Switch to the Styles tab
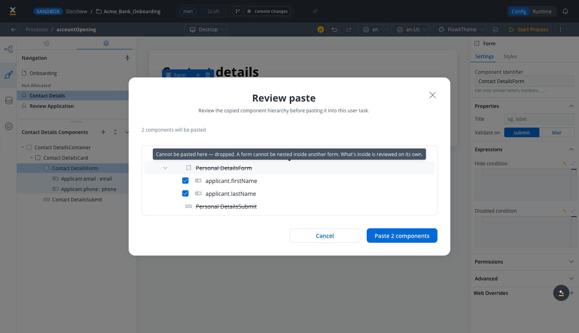Screen dimensions: 579x333 [x=510, y=57]
